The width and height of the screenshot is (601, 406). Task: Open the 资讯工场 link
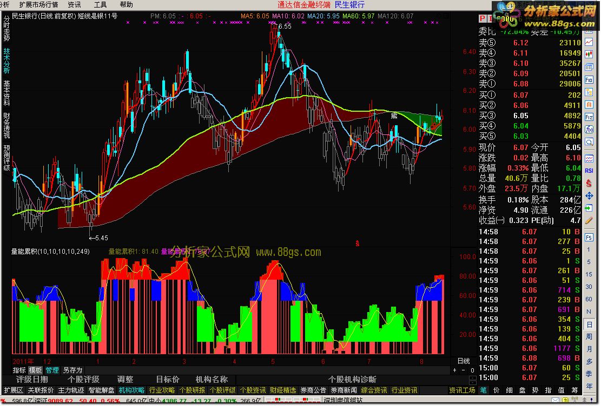463,390
